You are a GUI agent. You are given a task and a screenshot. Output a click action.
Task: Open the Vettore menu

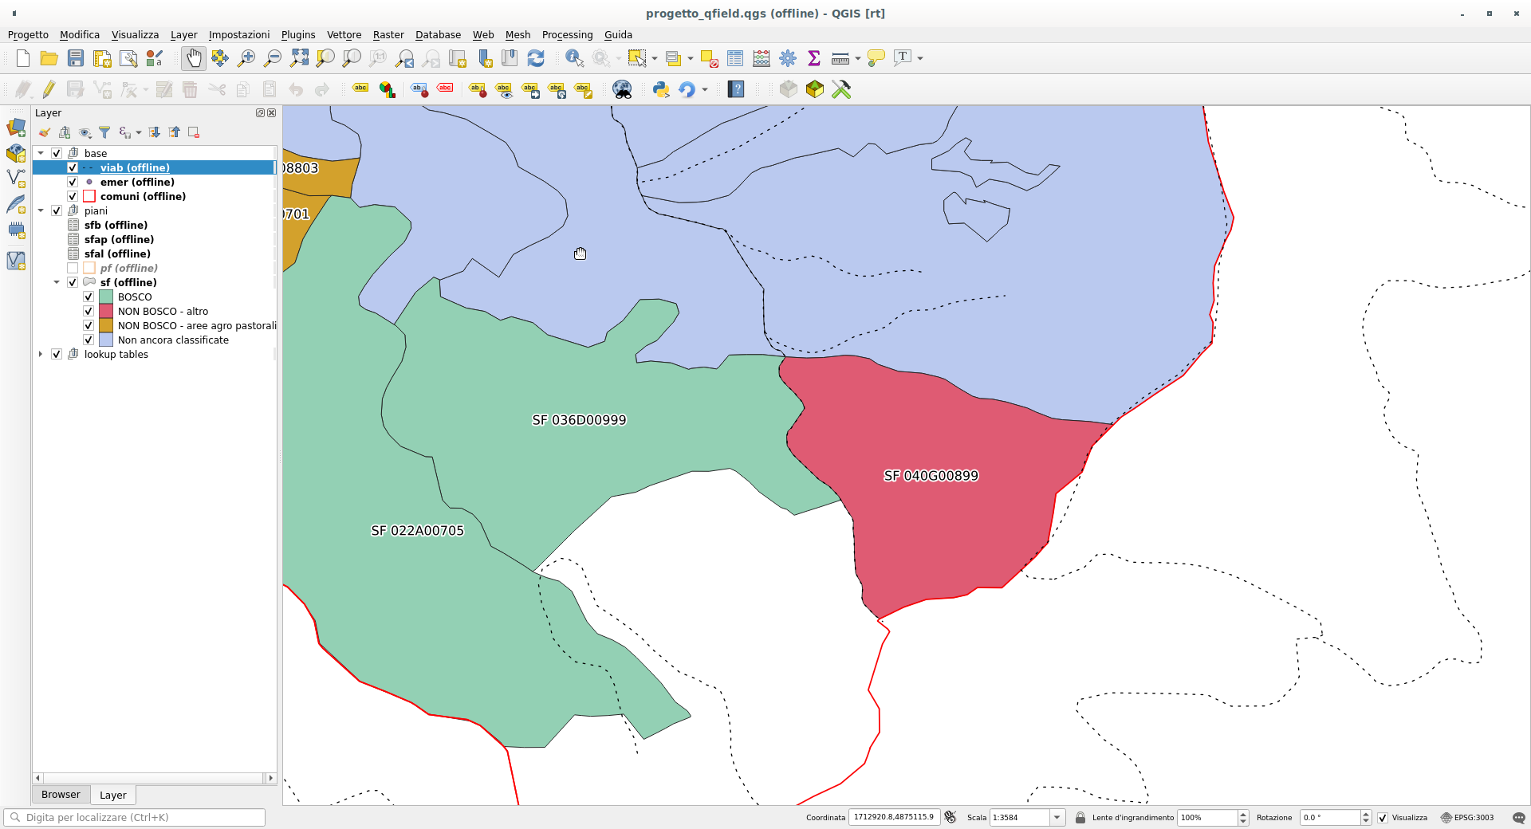(344, 34)
